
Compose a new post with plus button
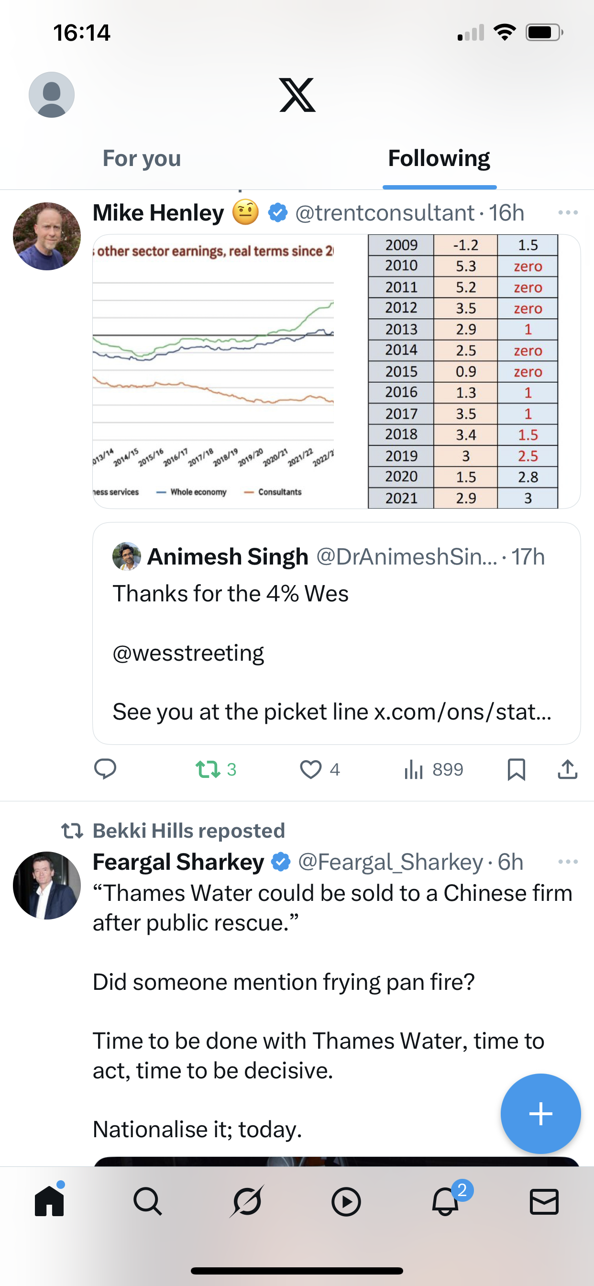[x=540, y=1114]
